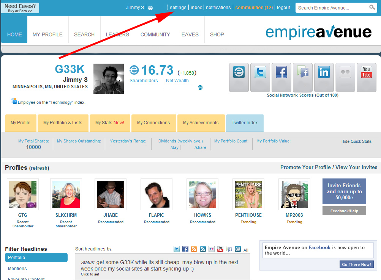Screen dimensions: 381x280
Task: Sort headlines by Facebook Pages icon
Action: pos(229,249)
